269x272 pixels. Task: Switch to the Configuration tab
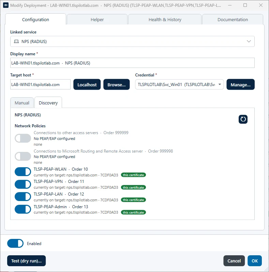(35, 19)
